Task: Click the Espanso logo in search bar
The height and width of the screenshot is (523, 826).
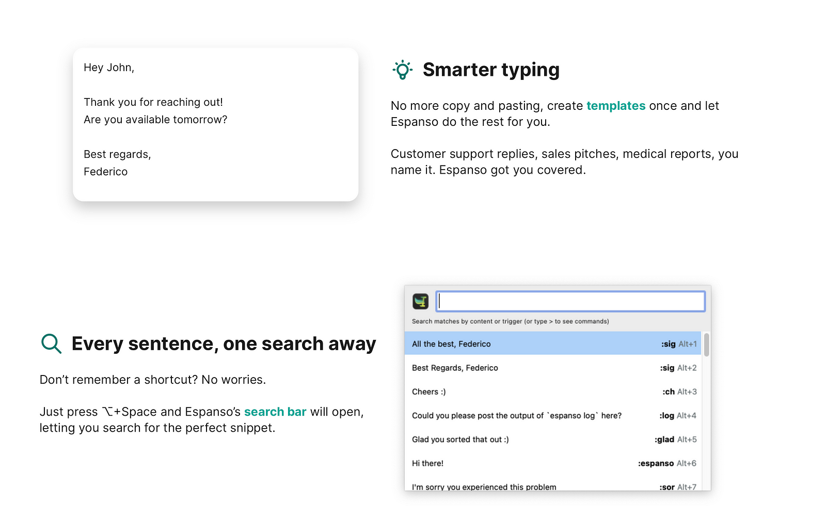Action: pyautogui.click(x=420, y=301)
